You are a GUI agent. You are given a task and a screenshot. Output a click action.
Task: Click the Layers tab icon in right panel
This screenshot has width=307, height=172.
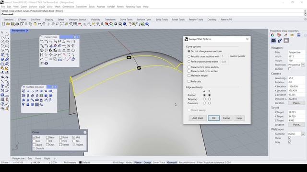[x=279, y=35]
